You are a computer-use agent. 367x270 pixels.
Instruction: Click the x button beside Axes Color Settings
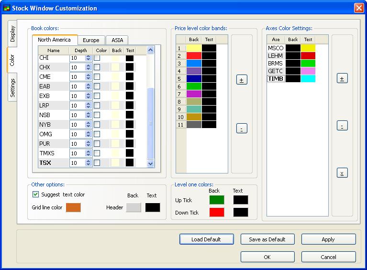pos(342,173)
